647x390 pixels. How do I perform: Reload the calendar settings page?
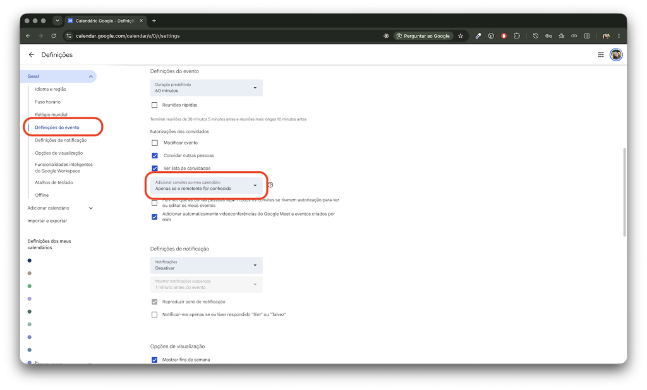click(54, 36)
